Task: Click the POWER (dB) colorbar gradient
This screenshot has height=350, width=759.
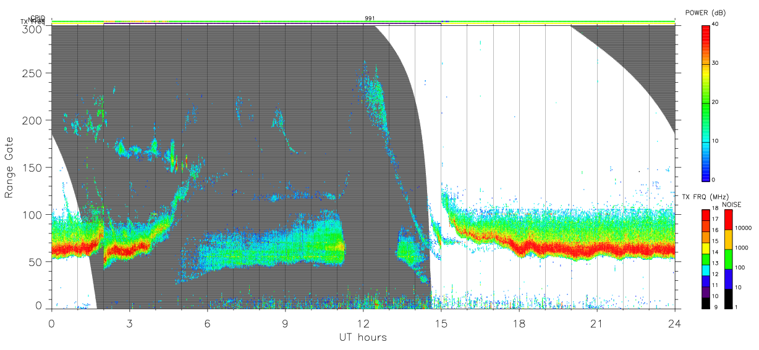Action: tap(706, 102)
